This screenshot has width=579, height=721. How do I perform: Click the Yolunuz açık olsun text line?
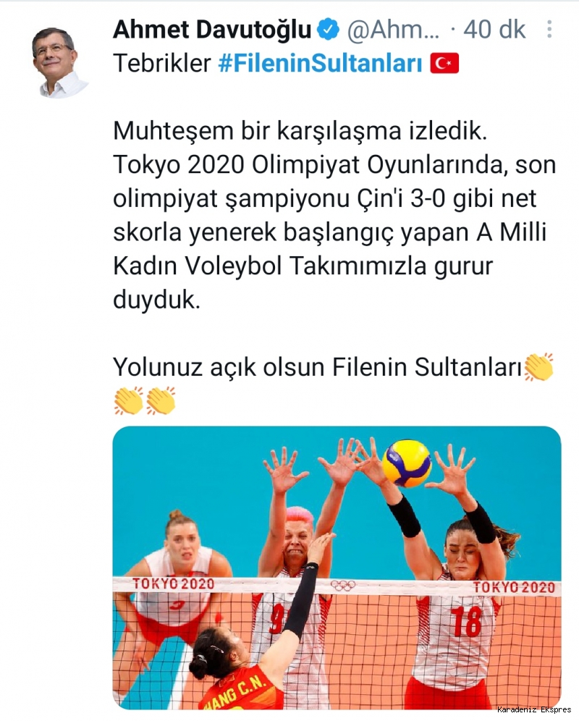pyautogui.click(x=317, y=367)
